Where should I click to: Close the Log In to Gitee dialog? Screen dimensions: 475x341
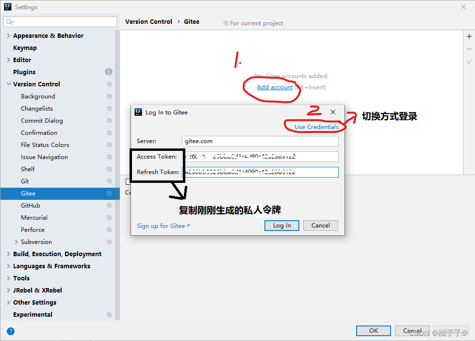tap(333, 112)
